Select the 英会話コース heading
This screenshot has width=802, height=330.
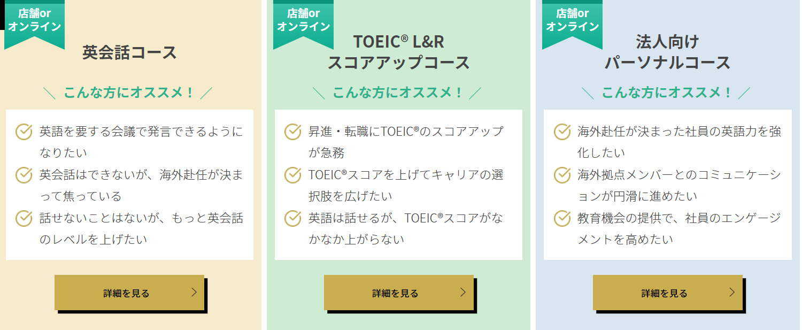(129, 52)
